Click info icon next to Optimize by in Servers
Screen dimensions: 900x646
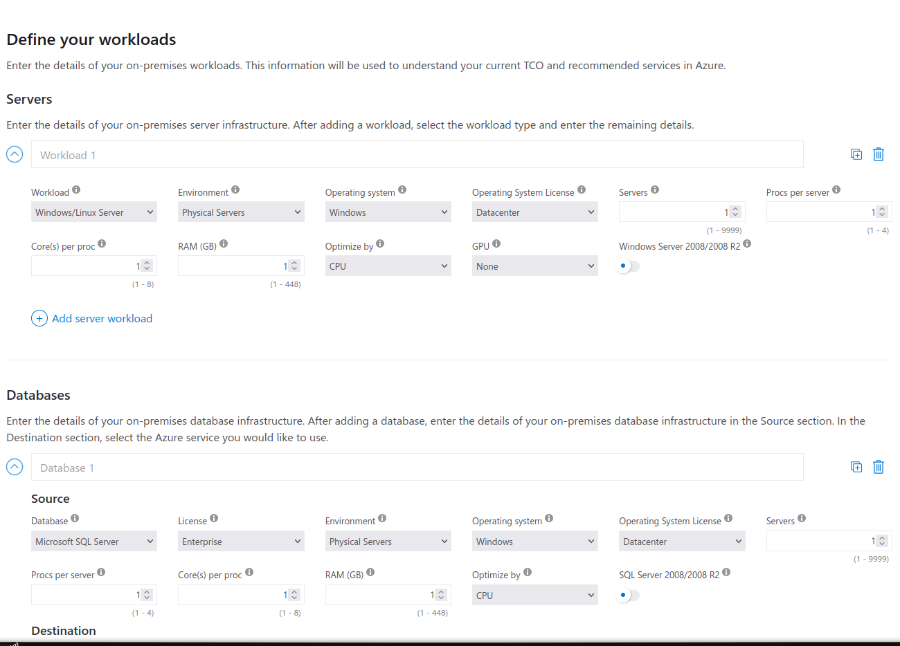tap(380, 243)
